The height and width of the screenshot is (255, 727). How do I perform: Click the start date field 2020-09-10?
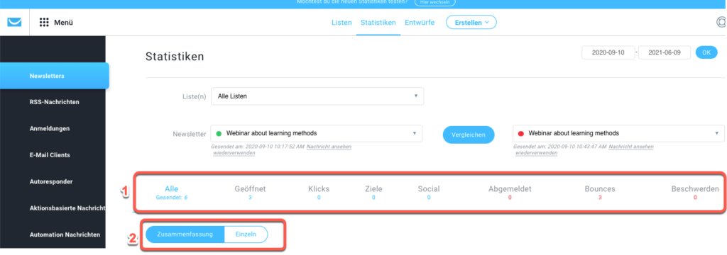[608, 52]
